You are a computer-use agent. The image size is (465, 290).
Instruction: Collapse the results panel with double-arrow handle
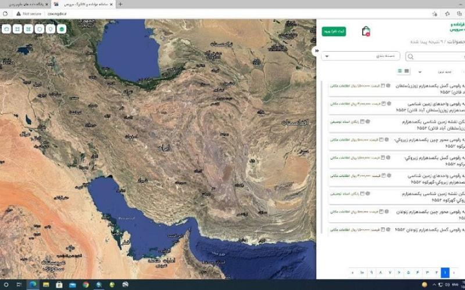[317, 50]
